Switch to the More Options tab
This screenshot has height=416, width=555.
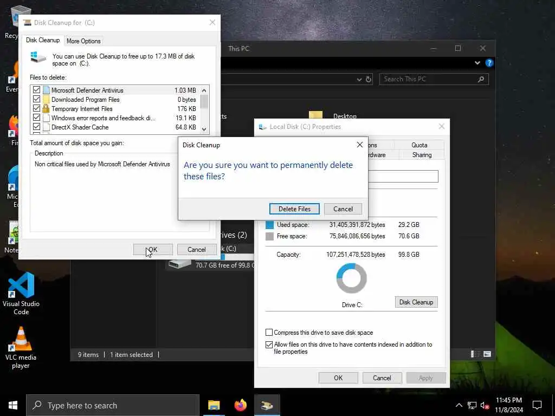point(83,41)
